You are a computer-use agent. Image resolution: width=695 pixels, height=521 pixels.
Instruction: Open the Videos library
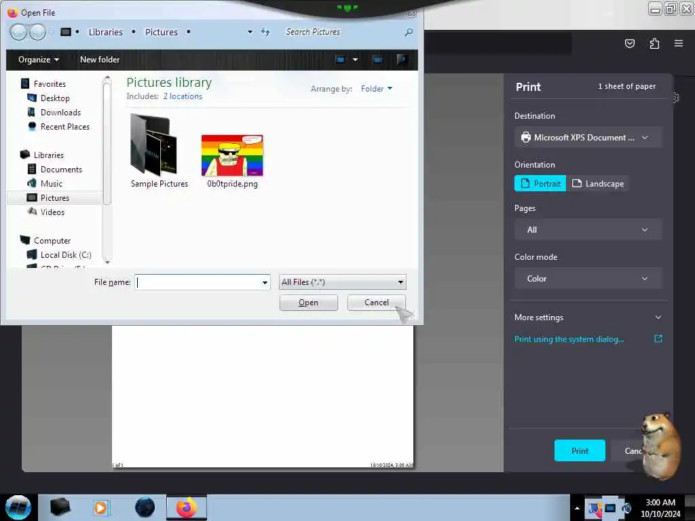click(x=52, y=212)
